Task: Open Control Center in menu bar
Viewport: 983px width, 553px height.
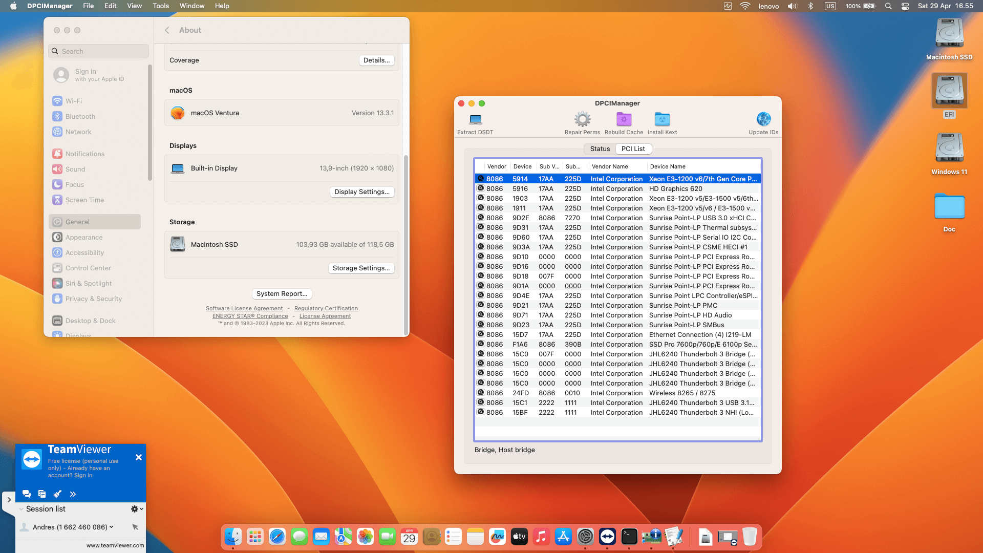Action: [x=905, y=6]
